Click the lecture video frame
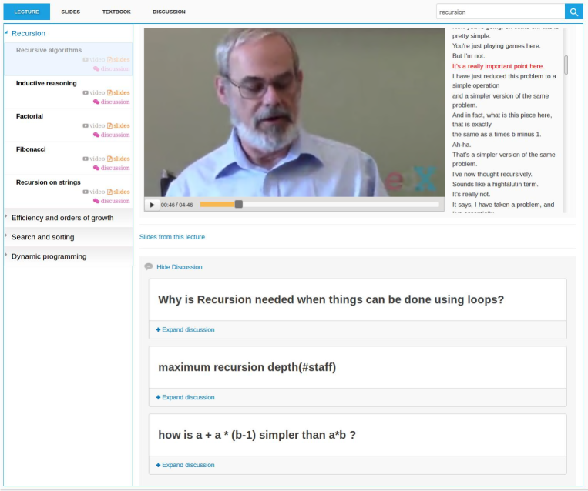588x491 pixels. tap(294, 112)
